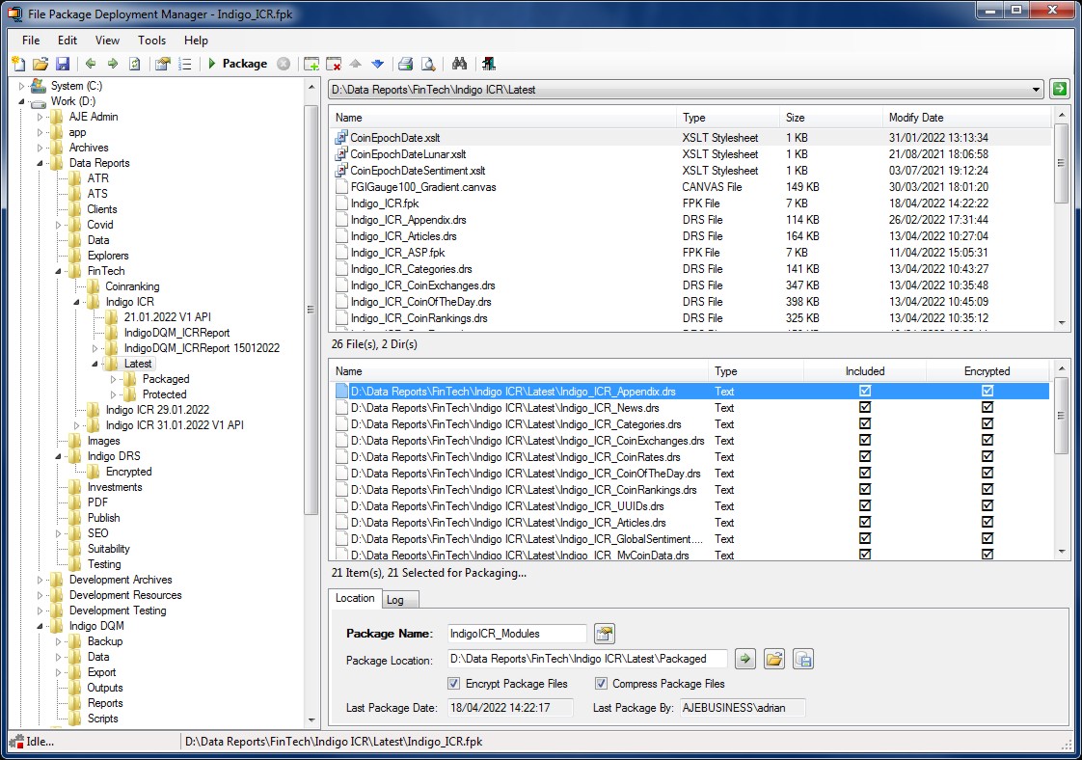Open the directory path dropdown arrow
1082x760 pixels.
pos(1037,90)
